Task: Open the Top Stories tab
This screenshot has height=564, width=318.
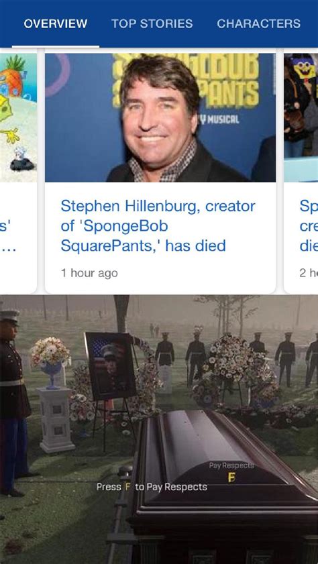Action: click(x=152, y=23)
